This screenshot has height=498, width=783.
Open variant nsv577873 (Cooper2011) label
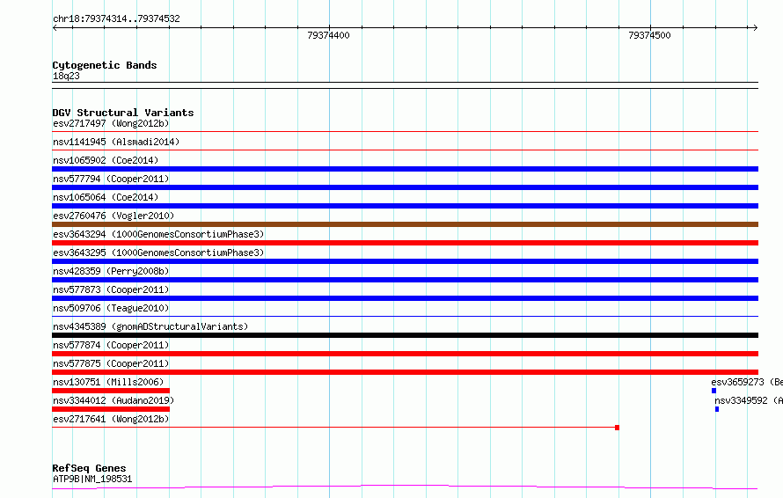(111, 289)
